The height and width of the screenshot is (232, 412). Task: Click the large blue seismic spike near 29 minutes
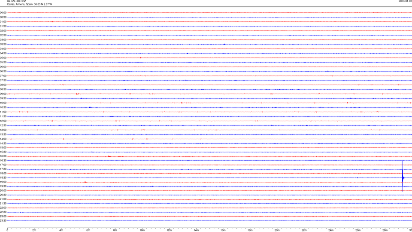coord(403,176)
